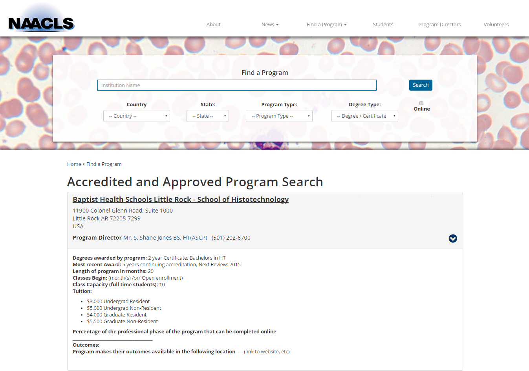The height and width of the screenshot is (371, 529).
Task: Go to the About page
Action: [x=213, y=24]
